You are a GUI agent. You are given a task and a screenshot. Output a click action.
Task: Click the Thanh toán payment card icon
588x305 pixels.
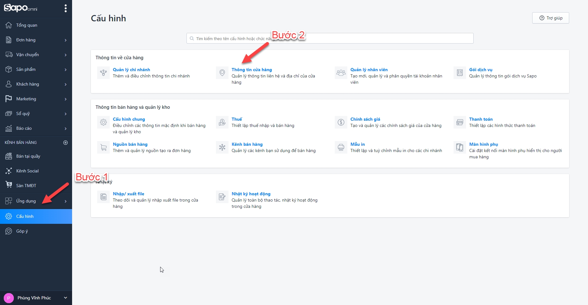click(459, 122)
